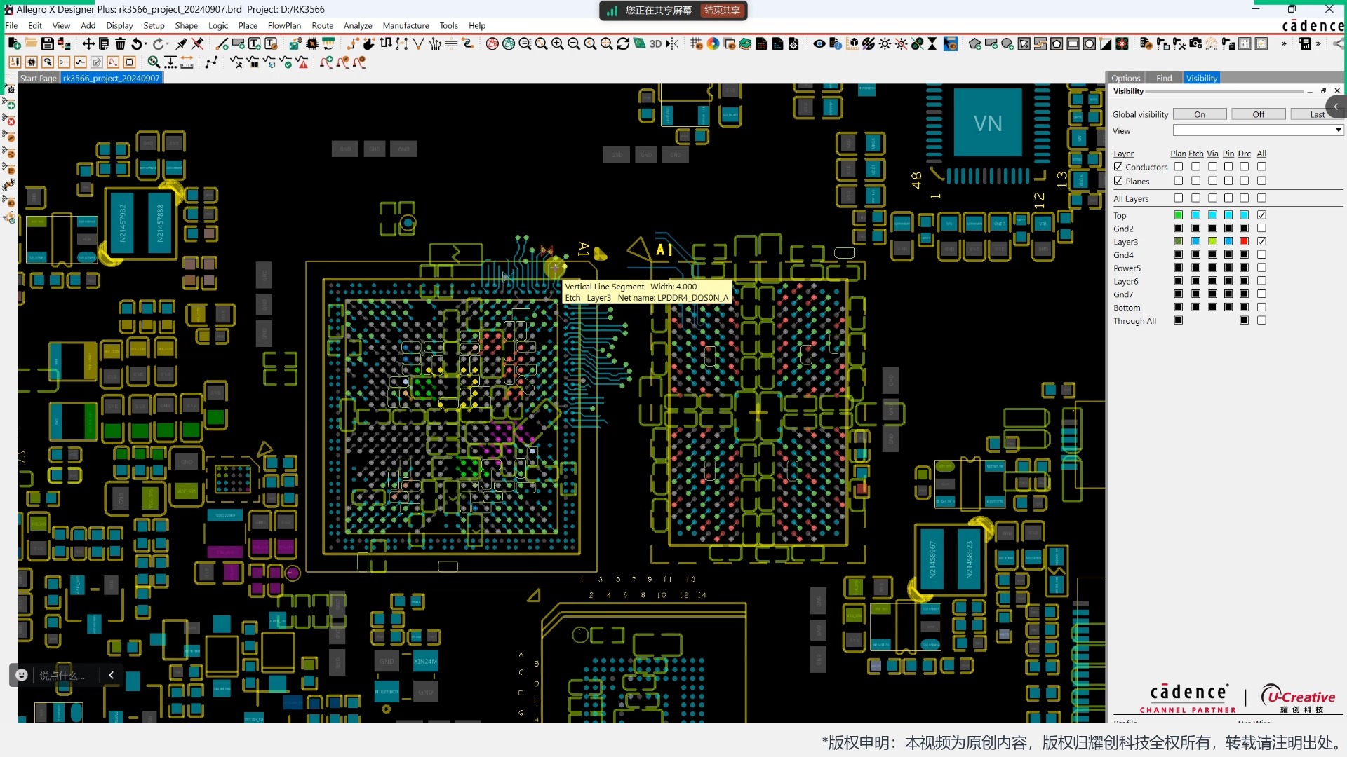Image resolution: width=1347 pixels, height=757 pixels.
Task: Click Global visibility On button
Action: 1200,114
